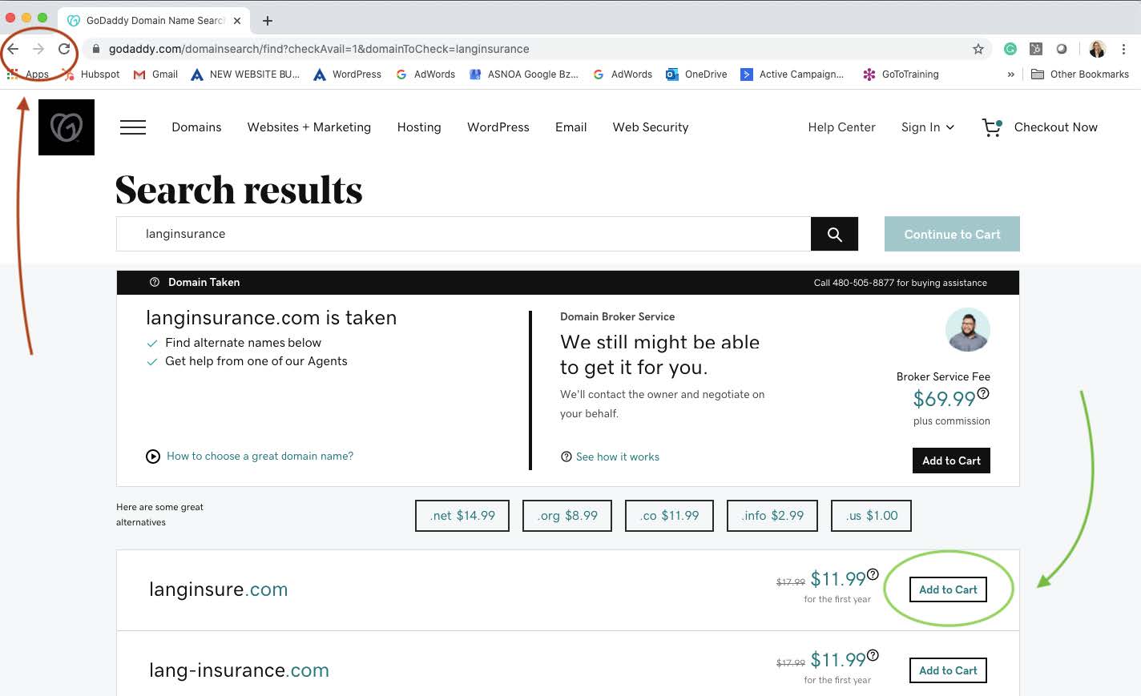Open the shopping cart icon
1141x696 pixels.
click(992, 127)
